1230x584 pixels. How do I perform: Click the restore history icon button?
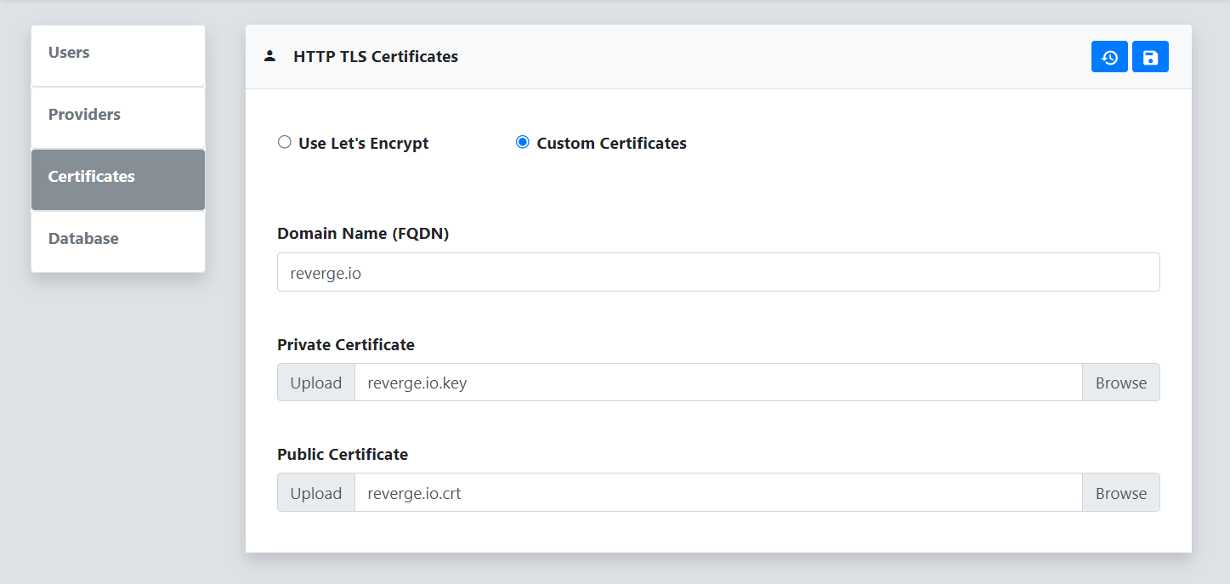pyautogui.click(x=1109, y=57)
